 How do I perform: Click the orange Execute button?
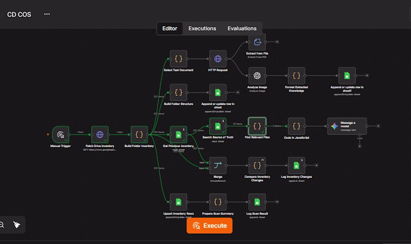tap(210, 226)
